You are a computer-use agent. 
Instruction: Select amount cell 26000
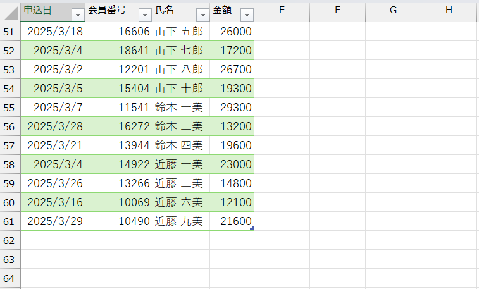coord(232,32)
